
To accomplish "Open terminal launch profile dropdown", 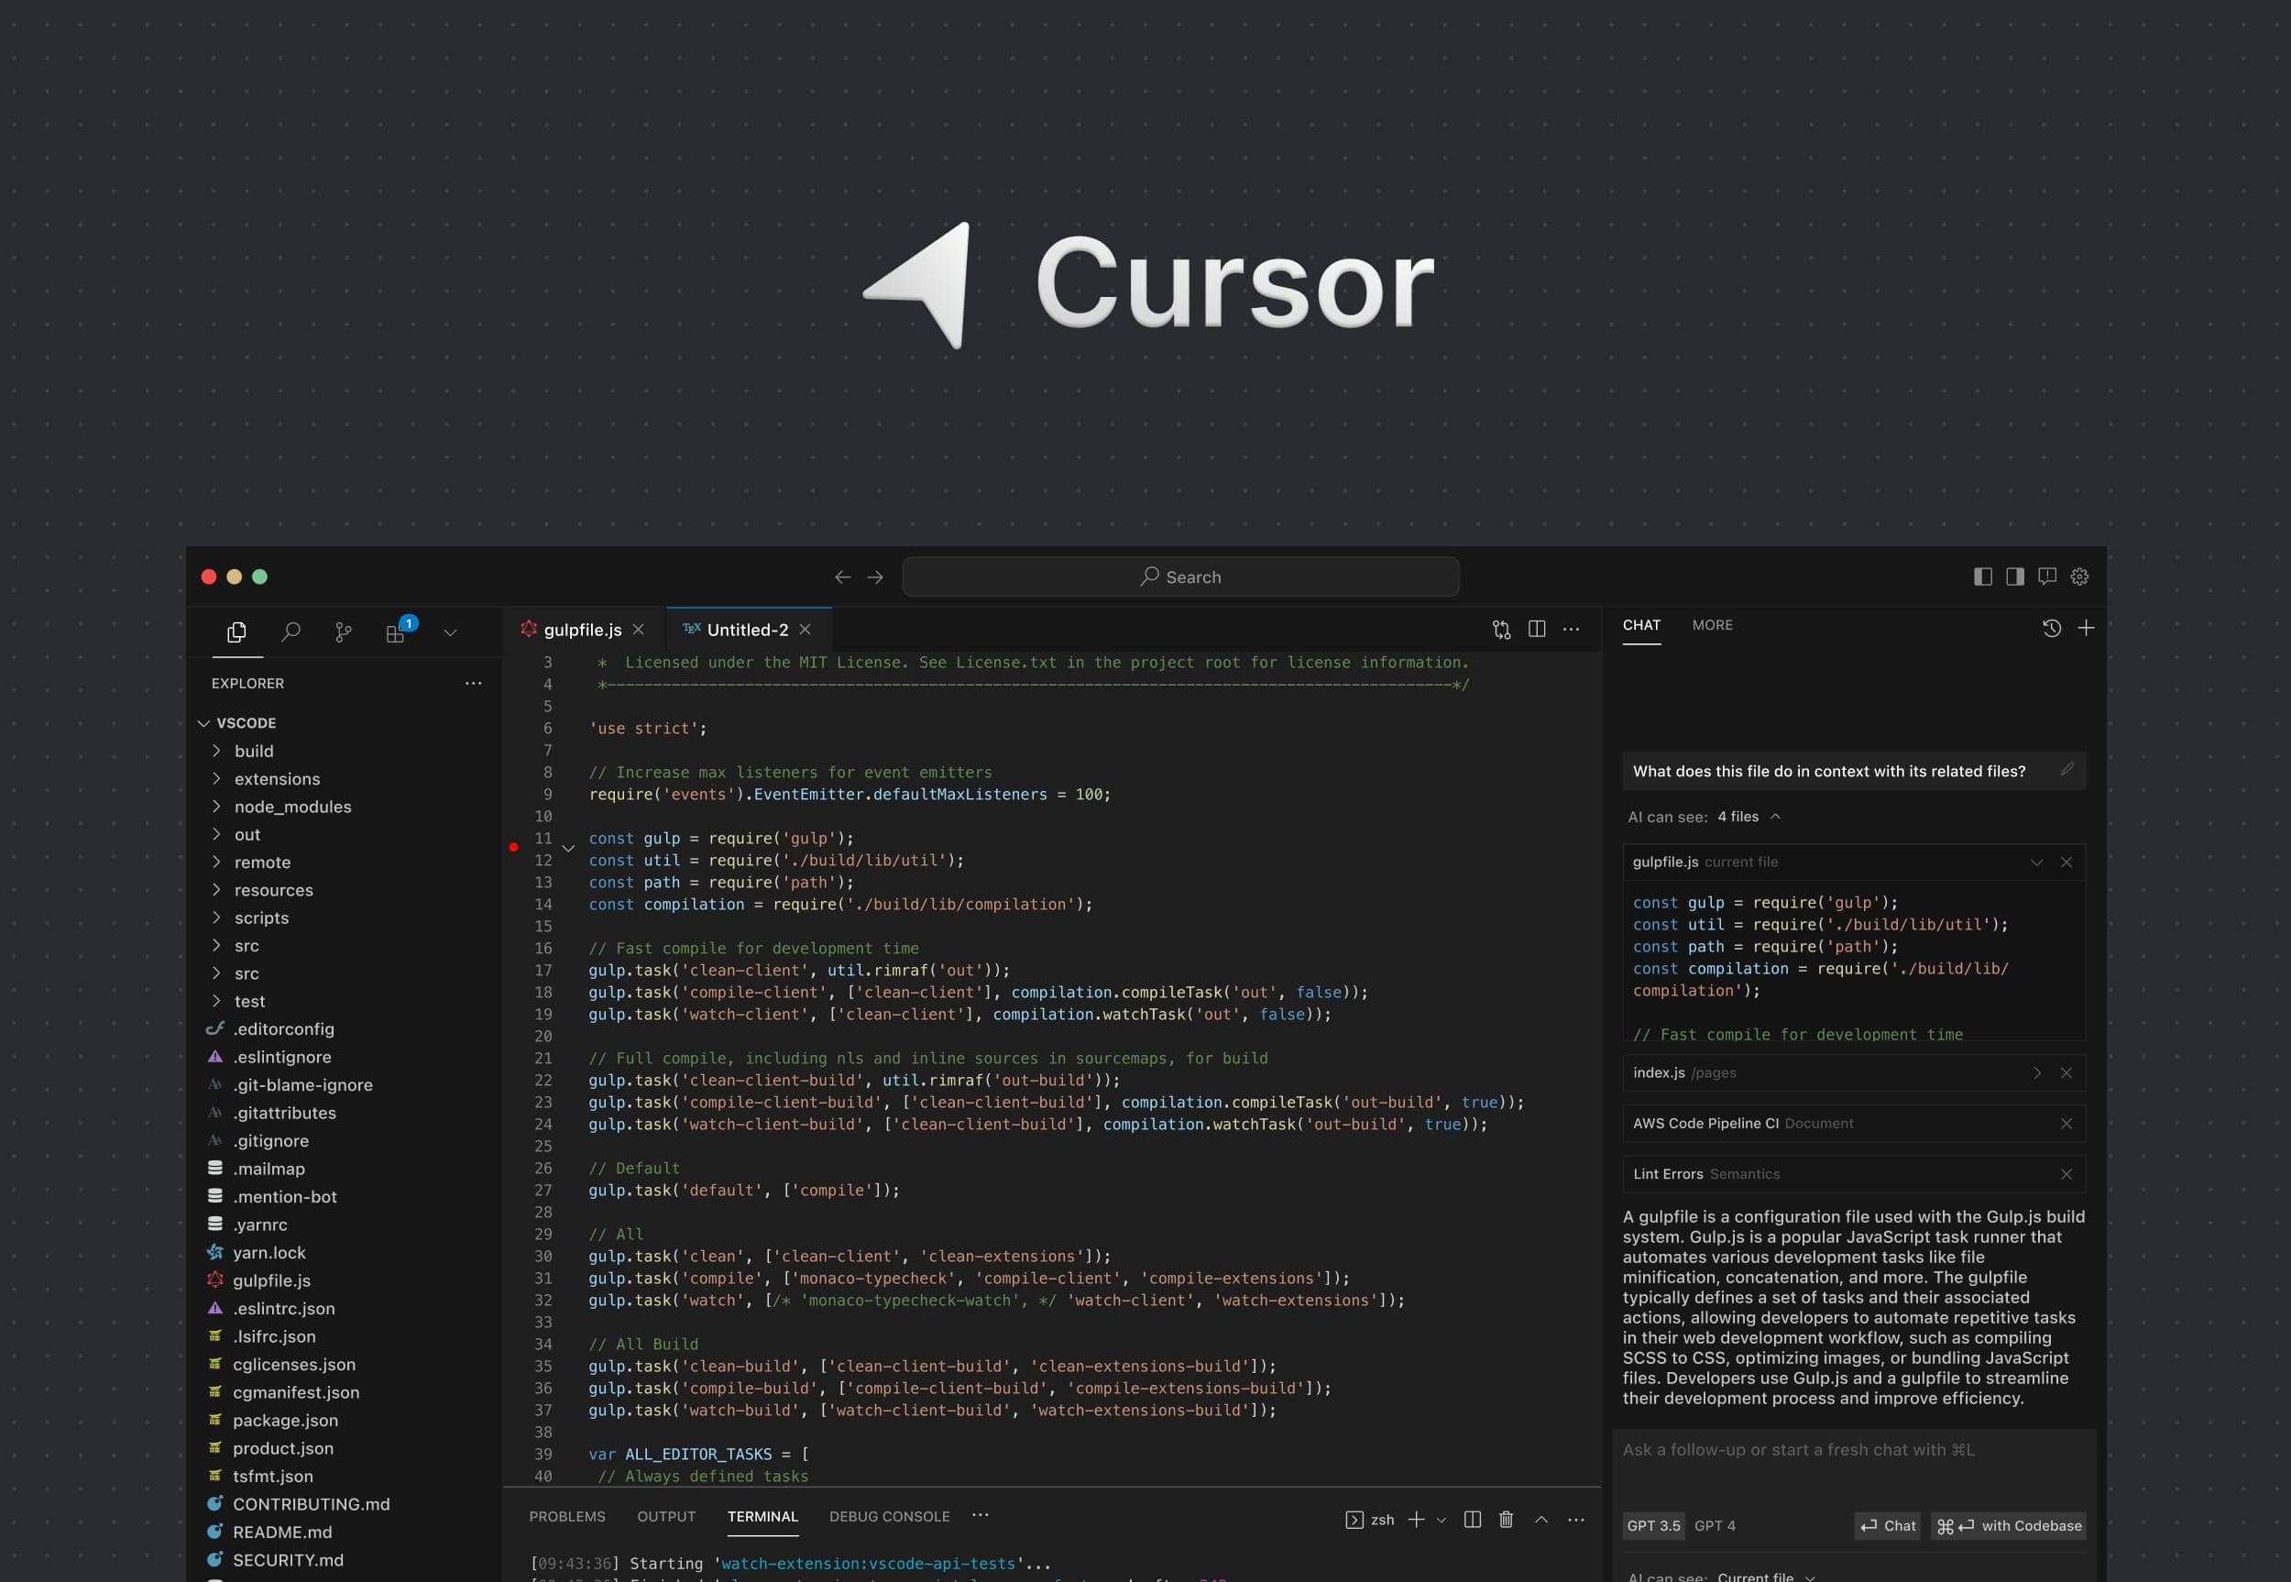I will coord(1441,1521).
